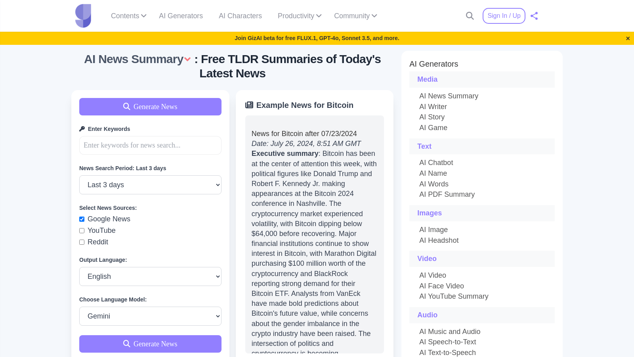Click the key icon near Enter Keywords
Viewport: 634px width, 357px height.
pyautogui.click(x=82, y=129)
